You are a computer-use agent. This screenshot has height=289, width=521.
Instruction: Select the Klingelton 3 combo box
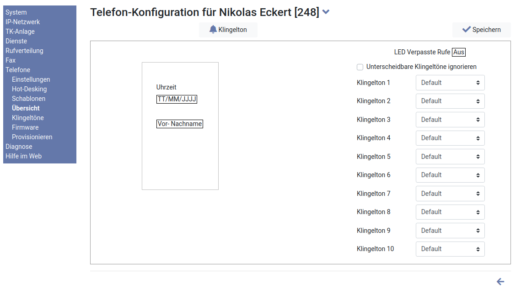[450, 120]
